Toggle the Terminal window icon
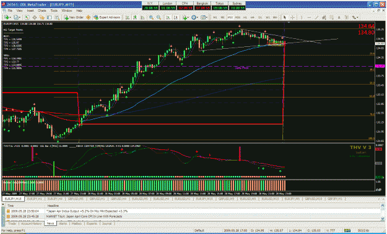The image size is (387, 234). [50, 17]
